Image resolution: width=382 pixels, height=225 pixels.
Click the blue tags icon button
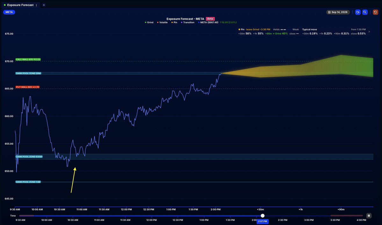pyautogui.click(x=358, y=12)
